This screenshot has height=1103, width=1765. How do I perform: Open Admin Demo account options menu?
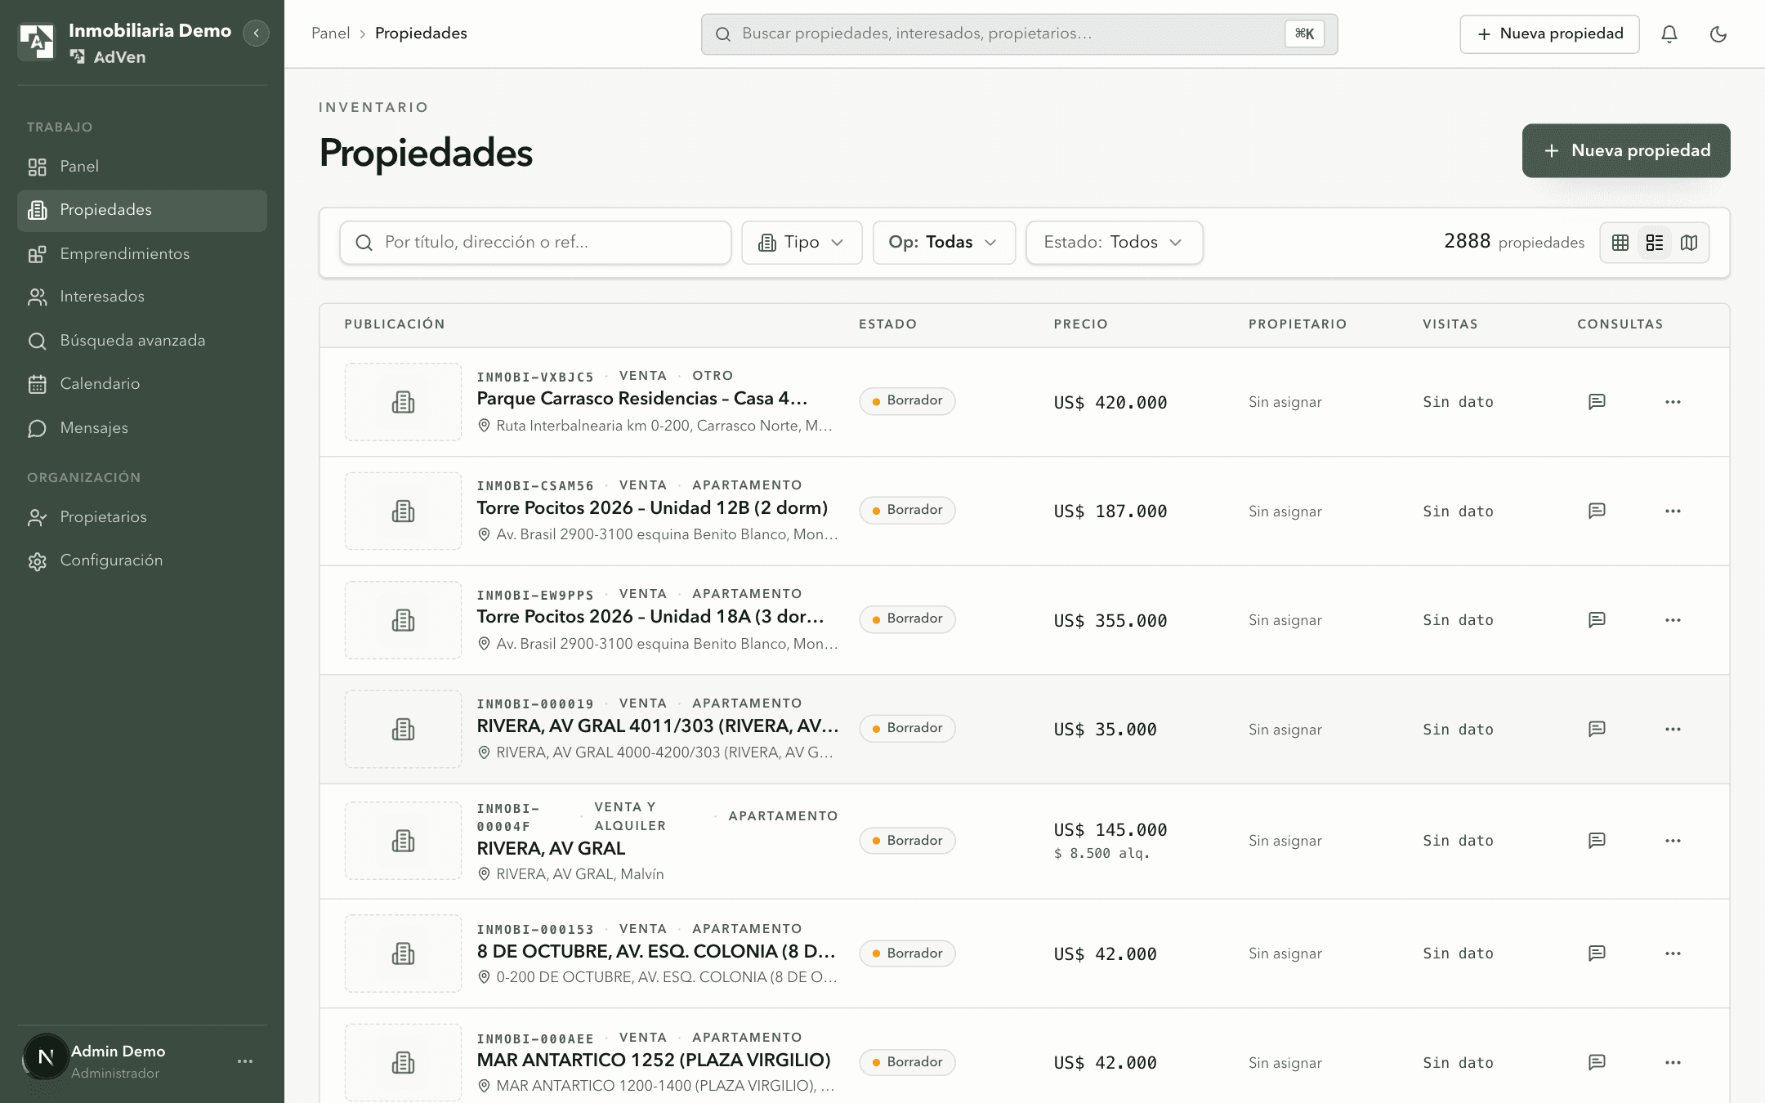tap(245, 1061)
